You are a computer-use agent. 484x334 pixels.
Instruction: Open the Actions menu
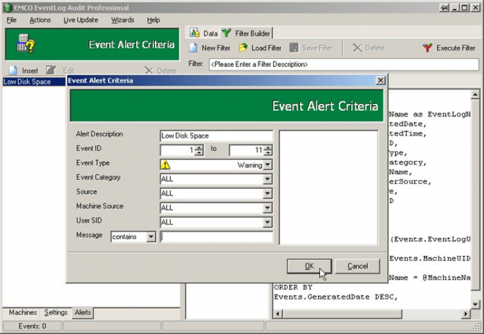40,20
